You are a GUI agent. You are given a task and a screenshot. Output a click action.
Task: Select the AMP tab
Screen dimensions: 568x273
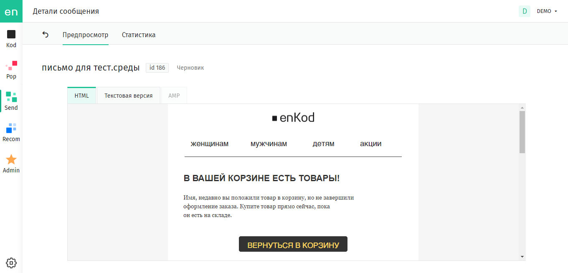click(x=174, y=96)
